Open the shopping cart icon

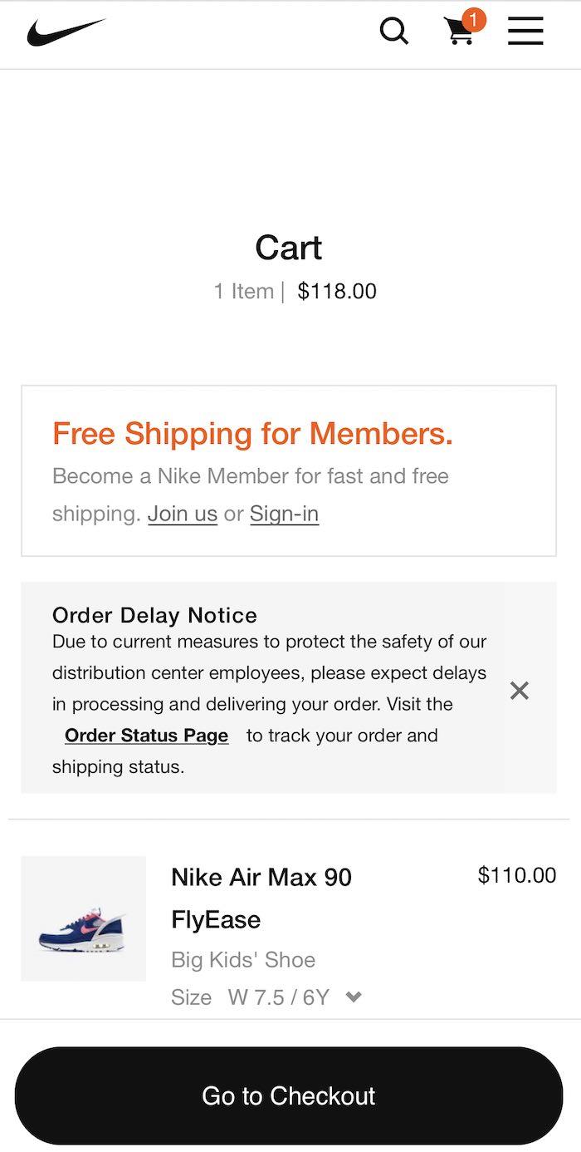(x=458, y=32)
